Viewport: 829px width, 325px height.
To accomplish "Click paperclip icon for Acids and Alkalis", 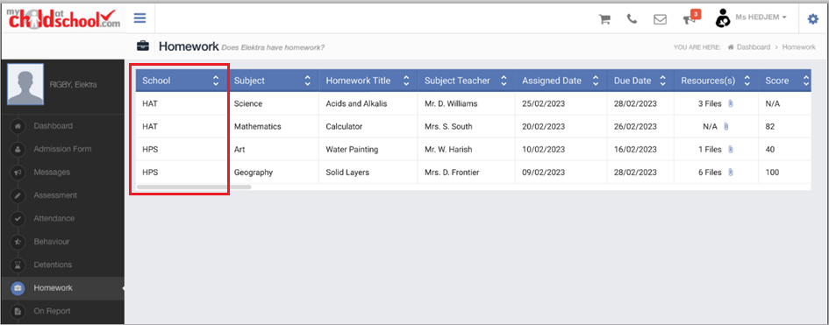I will point(731,104).
